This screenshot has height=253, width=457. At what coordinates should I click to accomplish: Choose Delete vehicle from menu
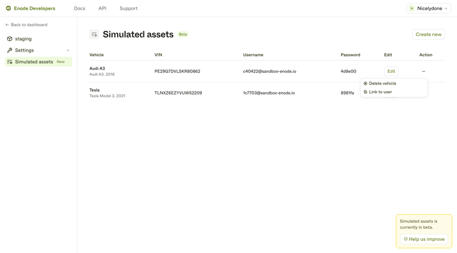(x=394, y=83)
